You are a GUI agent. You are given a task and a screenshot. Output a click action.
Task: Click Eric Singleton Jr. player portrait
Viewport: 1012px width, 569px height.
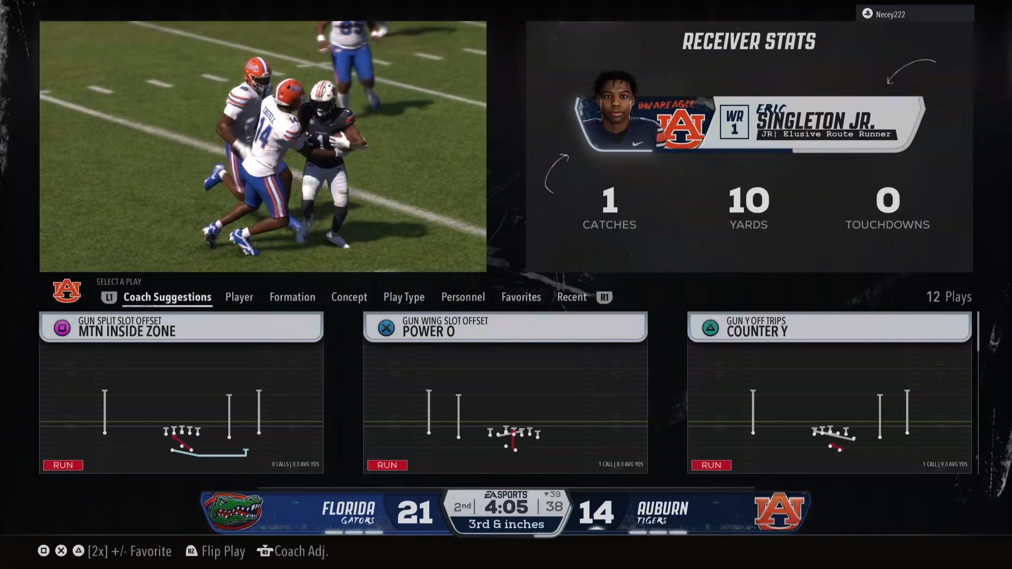point(616,110)
